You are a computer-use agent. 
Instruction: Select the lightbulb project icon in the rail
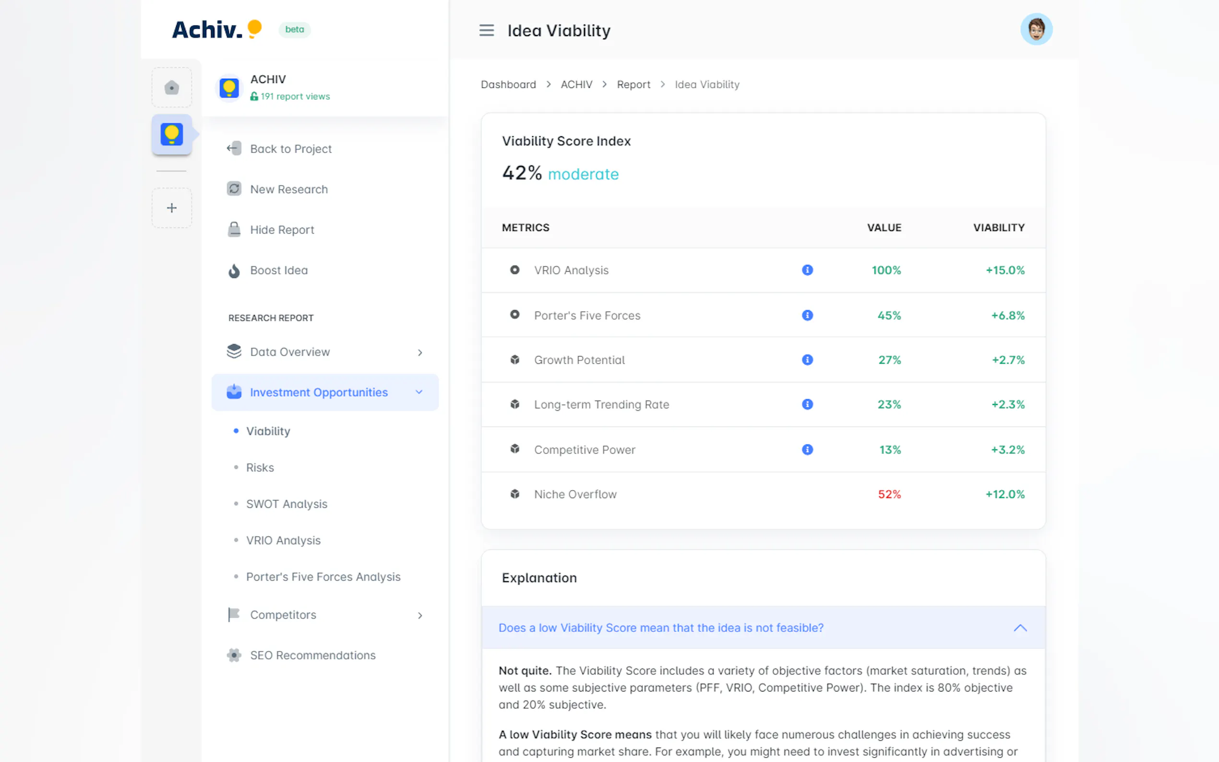coord(171,134)
